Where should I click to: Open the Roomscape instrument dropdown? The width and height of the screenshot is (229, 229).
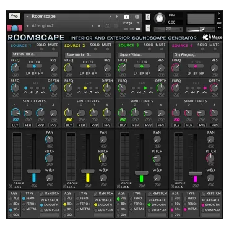coord(27,17)
